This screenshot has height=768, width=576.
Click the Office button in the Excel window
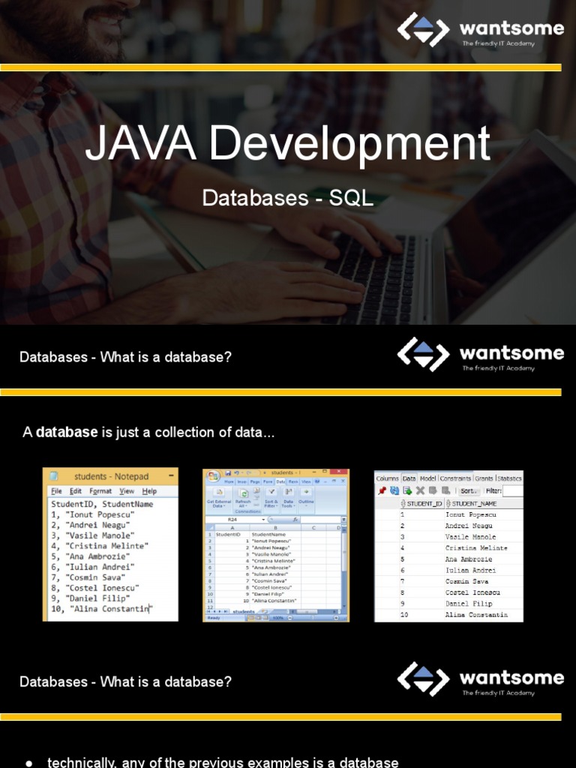pyautogui.click(x=213, y=476)
